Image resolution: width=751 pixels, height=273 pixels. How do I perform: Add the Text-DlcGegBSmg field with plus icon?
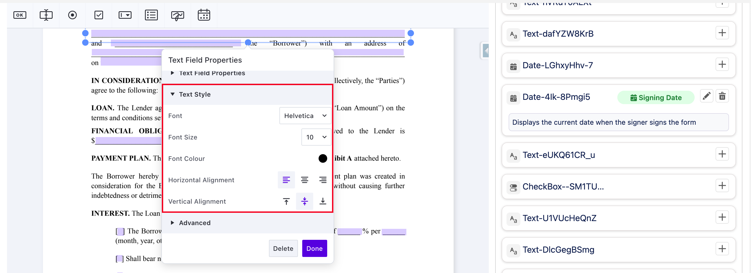[x=722, y=249]
